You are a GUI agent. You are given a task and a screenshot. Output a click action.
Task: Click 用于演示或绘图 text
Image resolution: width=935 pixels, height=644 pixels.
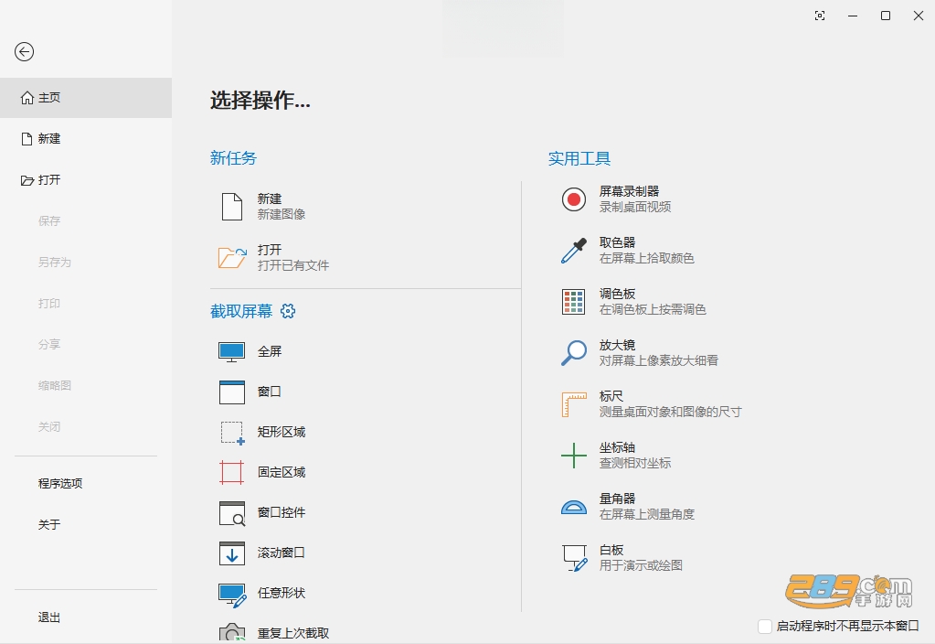641,566
